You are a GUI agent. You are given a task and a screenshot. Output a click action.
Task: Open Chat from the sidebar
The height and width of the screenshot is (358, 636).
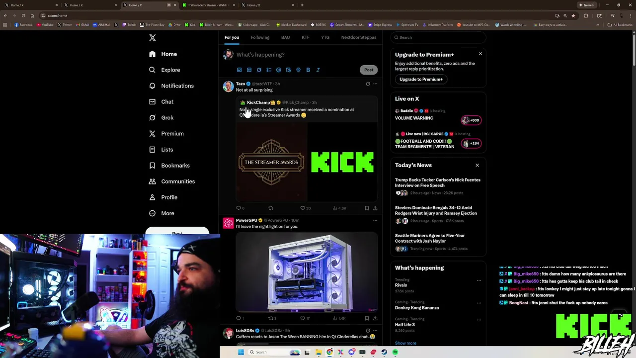[161, 102]
